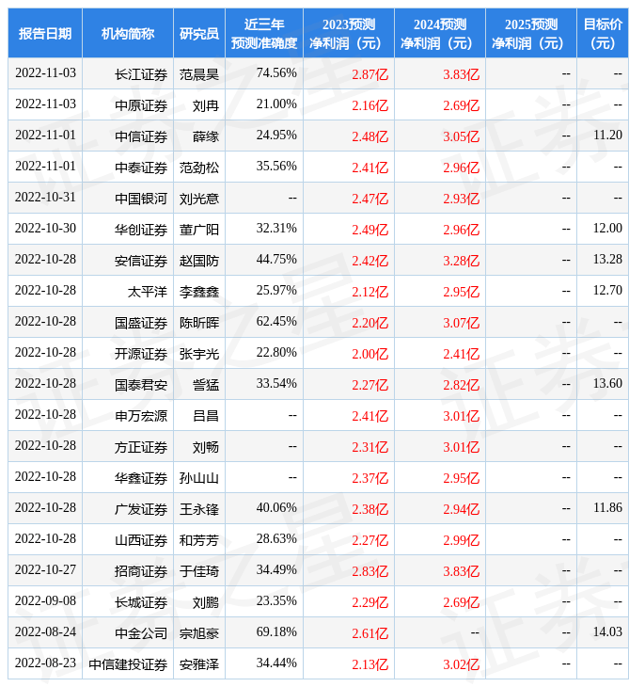Click the 13.60 target price
This screenshot has width=629, height=687.
607,383
